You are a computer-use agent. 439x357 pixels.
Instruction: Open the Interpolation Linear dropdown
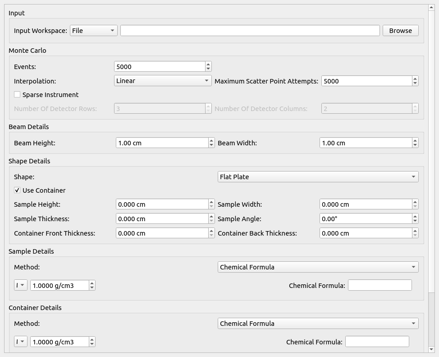click(162, 81)
